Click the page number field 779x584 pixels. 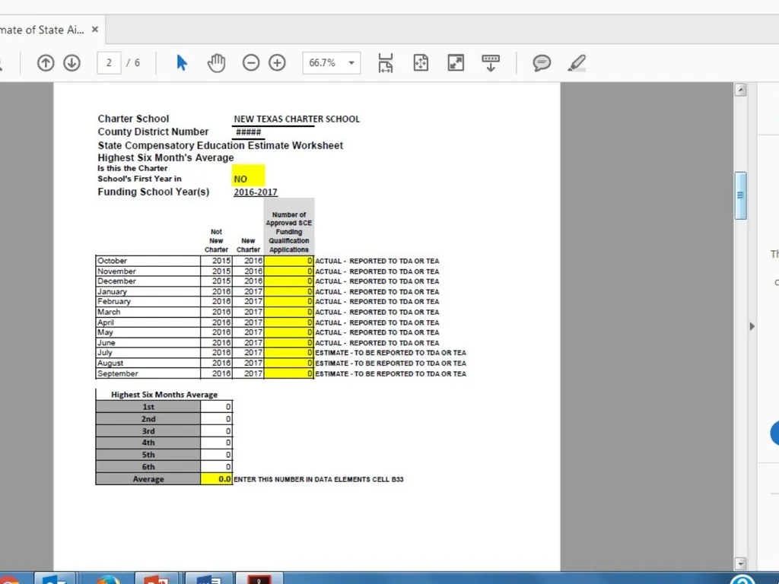109,63
